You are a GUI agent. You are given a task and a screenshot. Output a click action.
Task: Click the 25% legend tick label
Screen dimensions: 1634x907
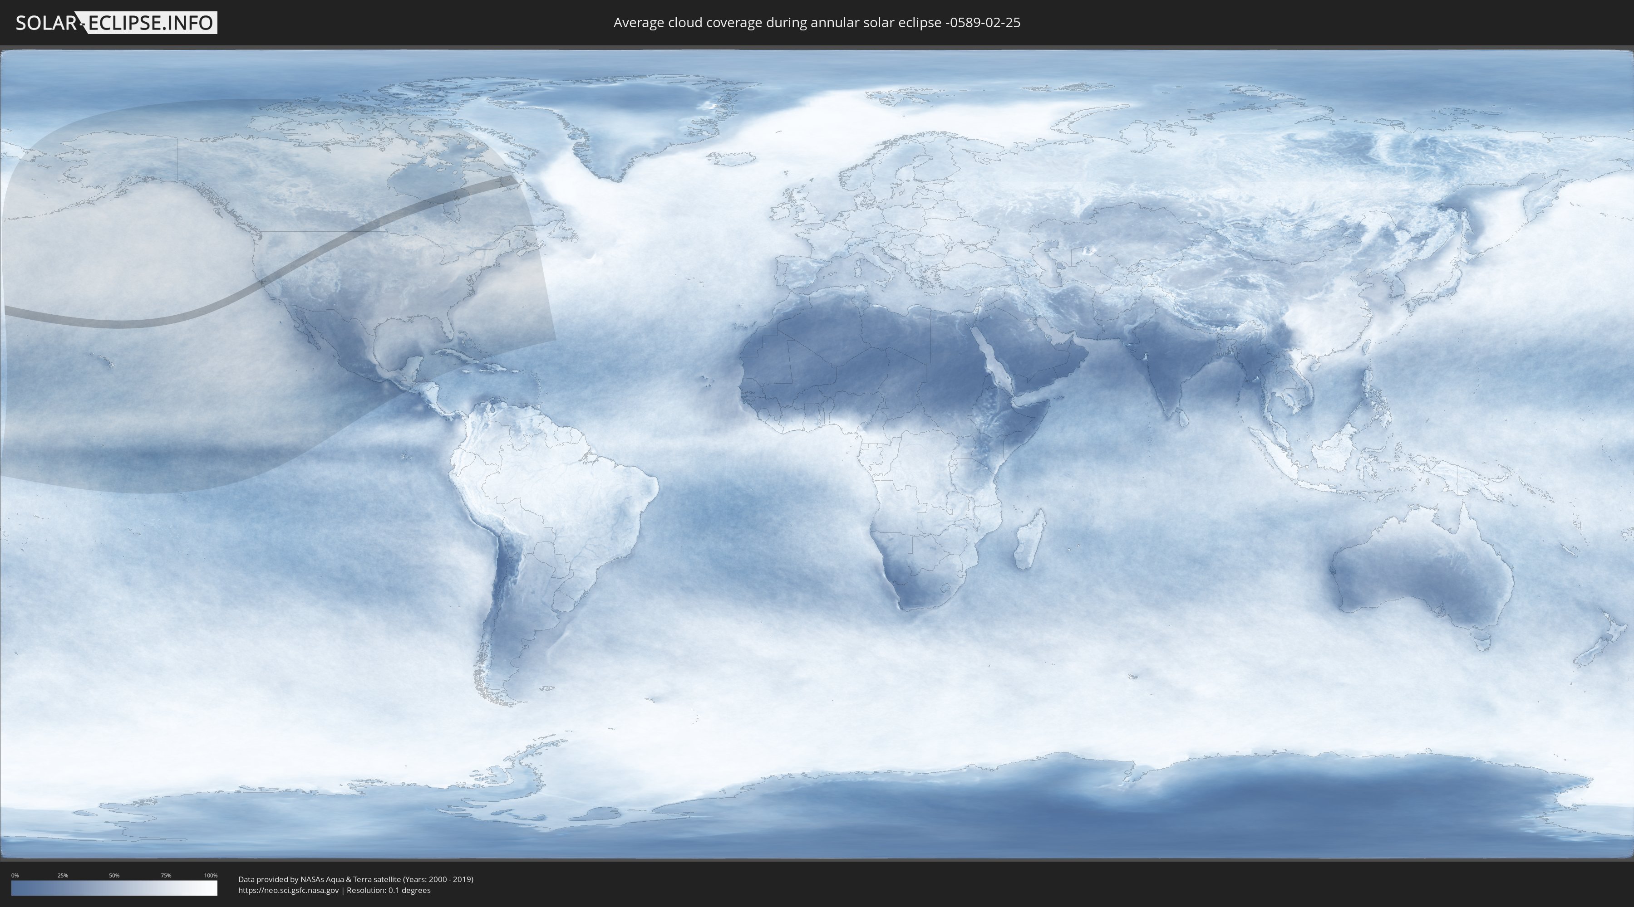[x=63, y=875]
